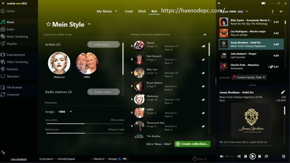Screen dimensions: 290x163
Task: Switch to the Wish tab
Action: [142, 11]
